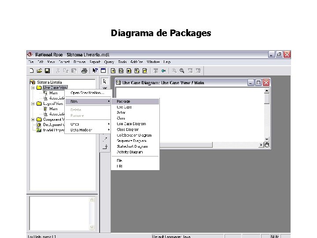Choose Activity Diagram from New submenu
The height and width of the screenshot is (238, 317).
point(135,152)
